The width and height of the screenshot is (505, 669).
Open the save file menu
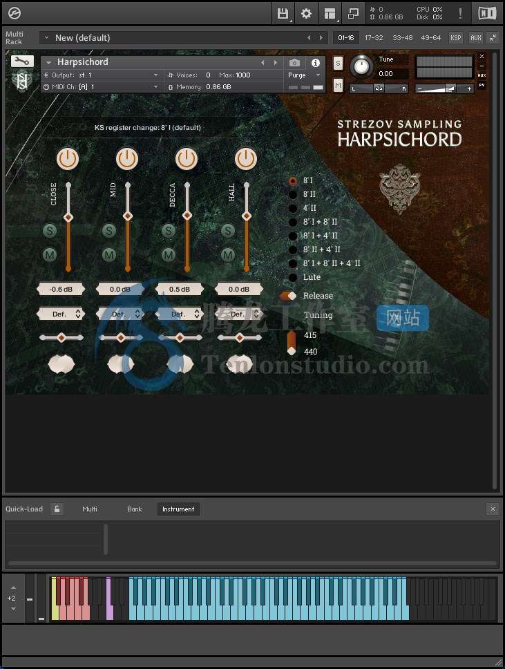pos(283,14)
